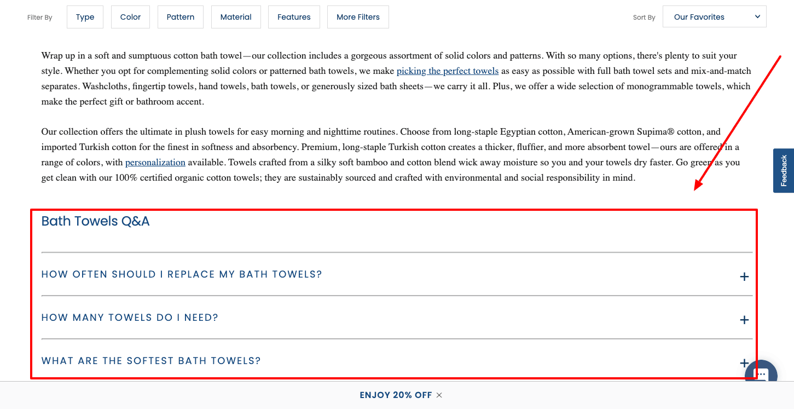Click plus icon for replacing bath towels question
Viewport: 794px width, 409px height.
click(x=744, y=277)
